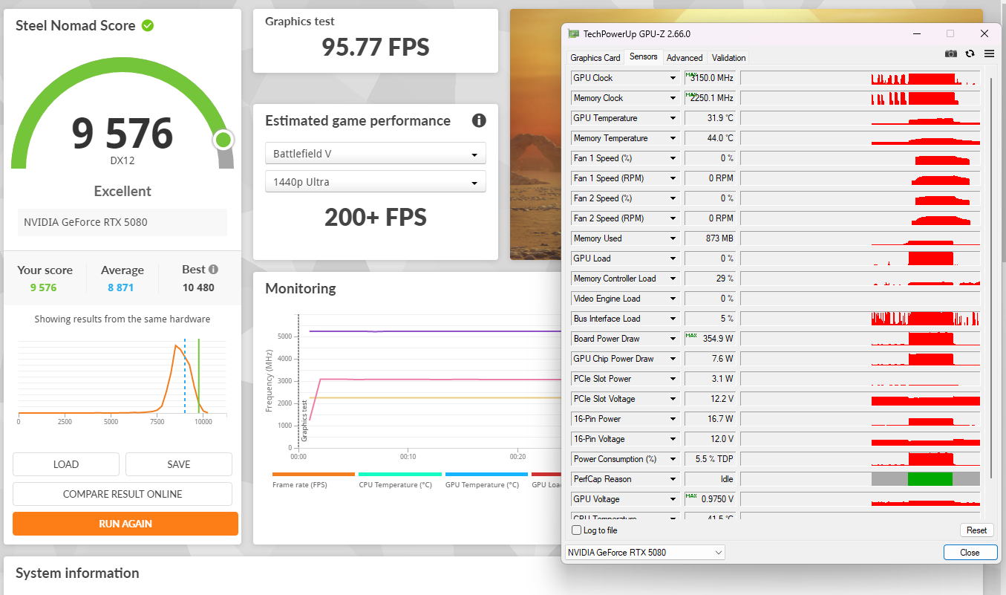
Task: Open GPU-Z's NVIDIA GeForce RTX 5080 selector
Action: tap(644, 552)
